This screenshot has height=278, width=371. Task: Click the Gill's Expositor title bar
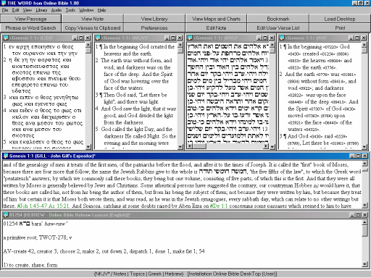[185, 156]
